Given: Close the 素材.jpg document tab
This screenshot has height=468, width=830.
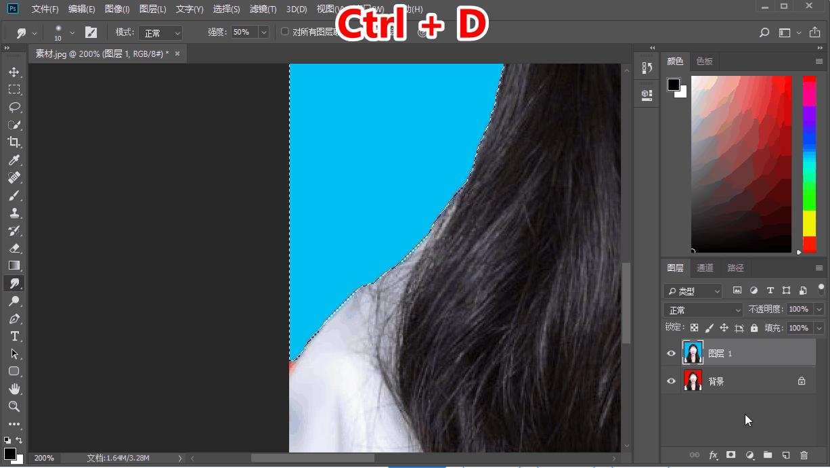Looking at the screenshot, I should click(x=177, y=54).
